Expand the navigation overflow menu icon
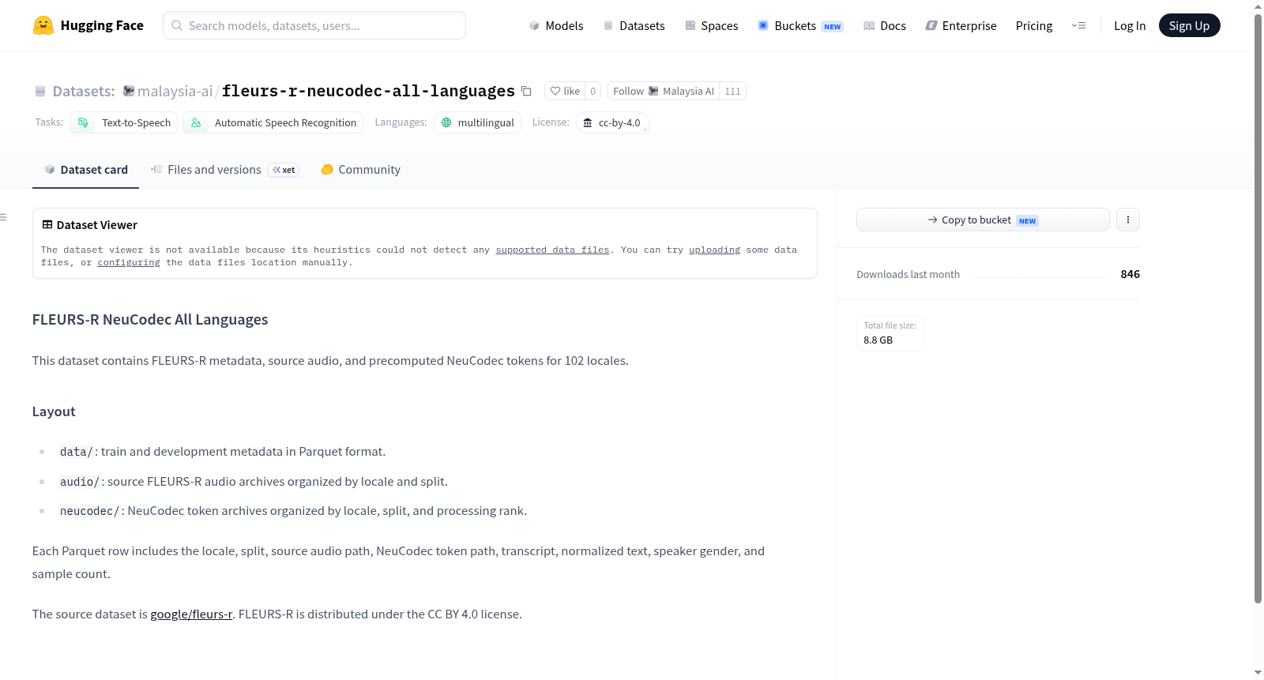Screen dimensions: 1264x680 tap(1078, 25)
